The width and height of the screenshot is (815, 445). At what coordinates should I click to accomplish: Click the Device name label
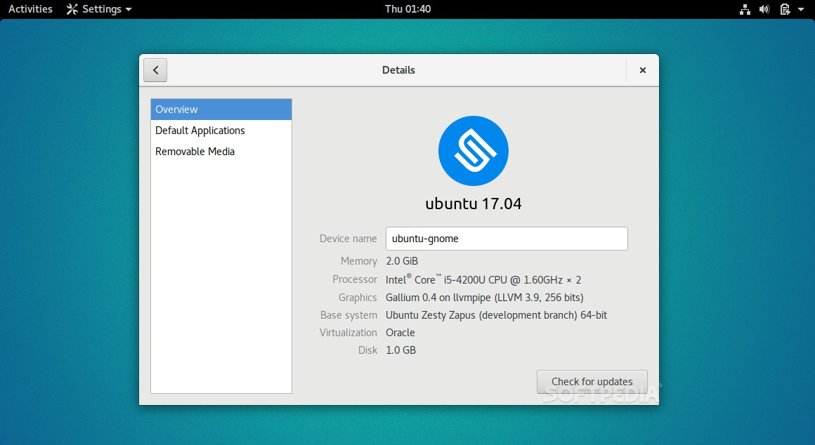pyautogui.click(x=348, y=239)
